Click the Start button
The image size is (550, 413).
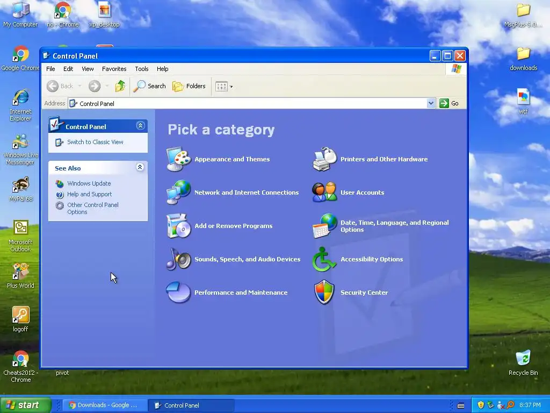26,405
